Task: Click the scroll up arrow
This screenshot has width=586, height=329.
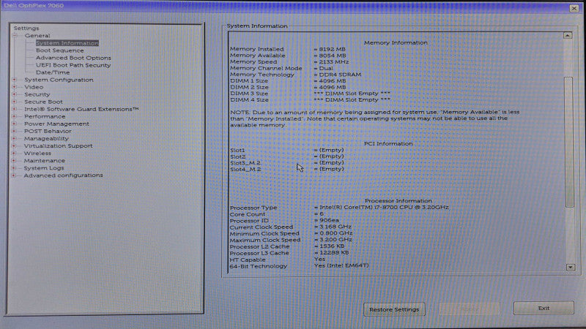Action: 568,35
